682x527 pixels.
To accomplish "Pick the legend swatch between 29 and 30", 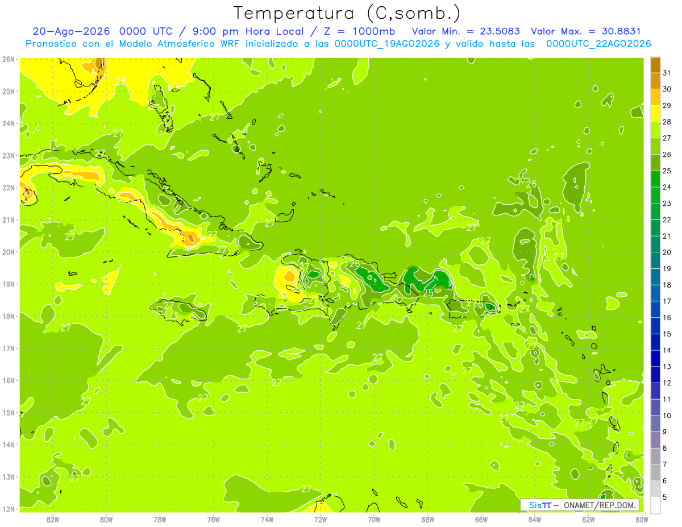I will [x=655, y=97].
